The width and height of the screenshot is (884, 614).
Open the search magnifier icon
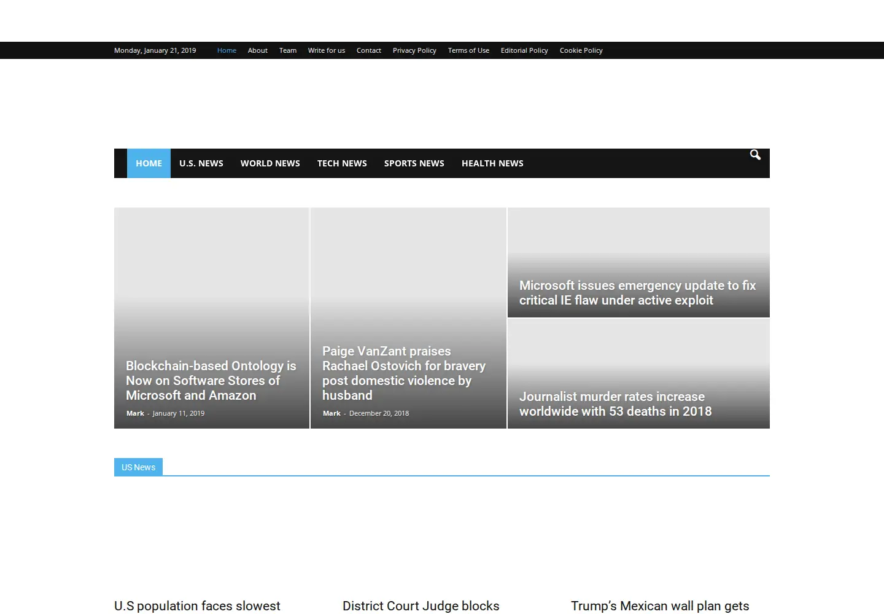click(755, 155)
